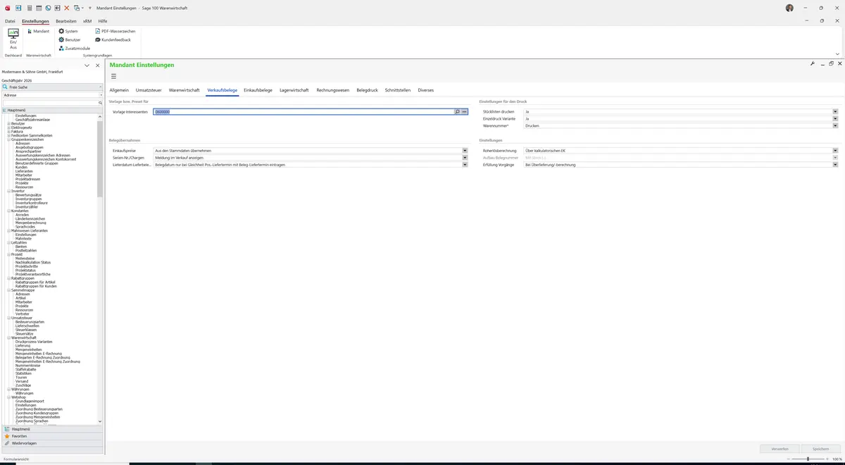Close the navigation side panel
Viewport: 845px width, 465px height.
tap(98, 66)
